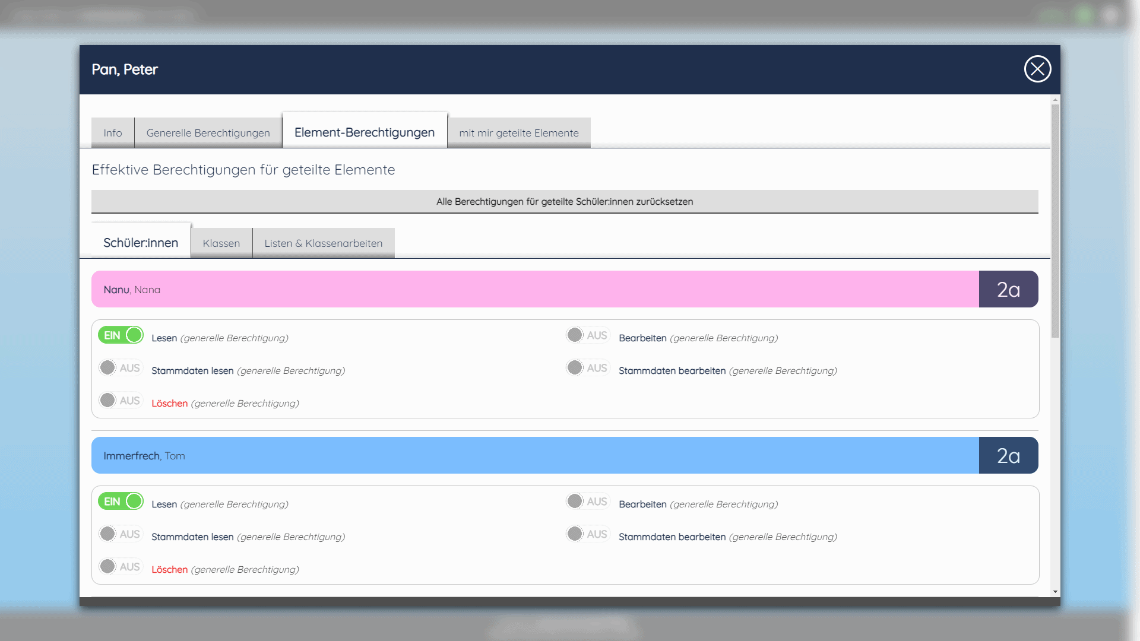This screenshot has height=641, width=1140.
Task: Enable Löschen toggle for Nanu, Nana
Action: (x=121, y=401)
